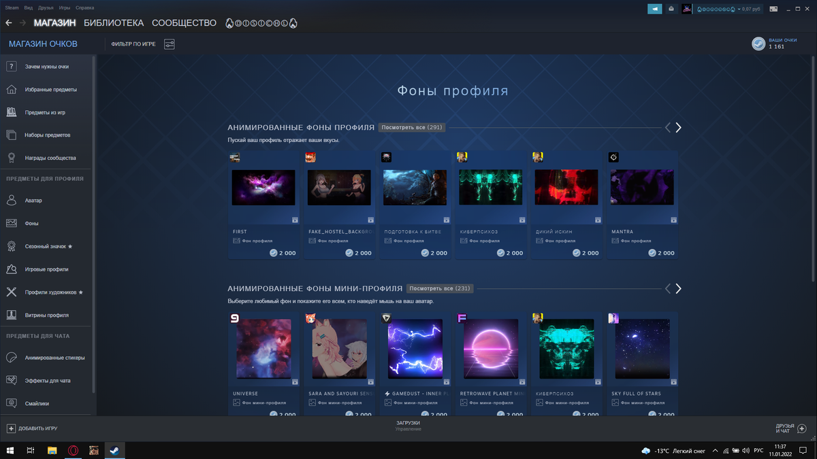
Task: Previous page of animated profile backgrounds
Action: tap(668, 127)
